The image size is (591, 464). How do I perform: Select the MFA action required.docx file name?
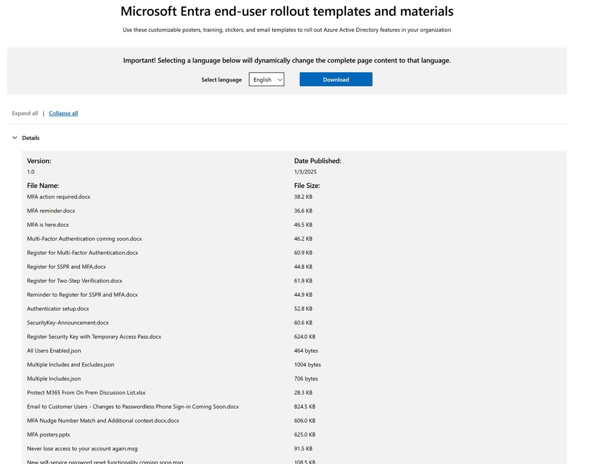coord(59,197)
